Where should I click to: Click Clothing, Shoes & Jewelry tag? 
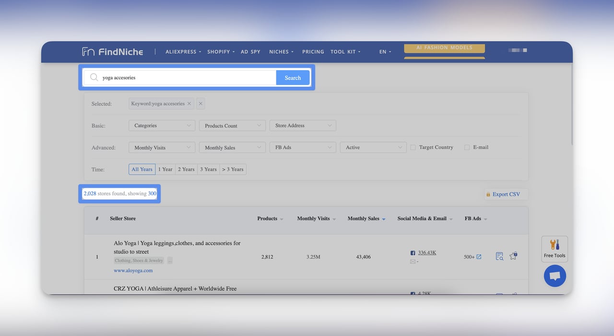(139, 261)
